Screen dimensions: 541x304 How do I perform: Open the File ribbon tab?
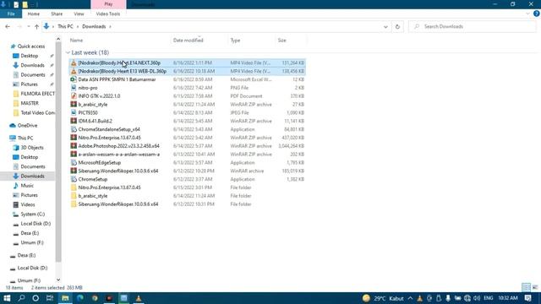(x=11, y=14)
